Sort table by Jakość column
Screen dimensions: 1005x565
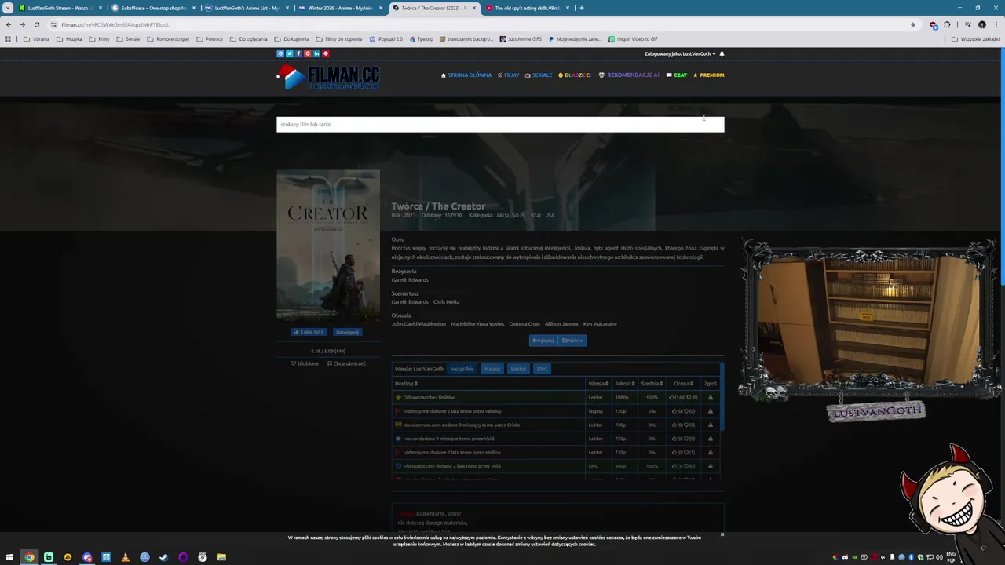coord(625,384)
